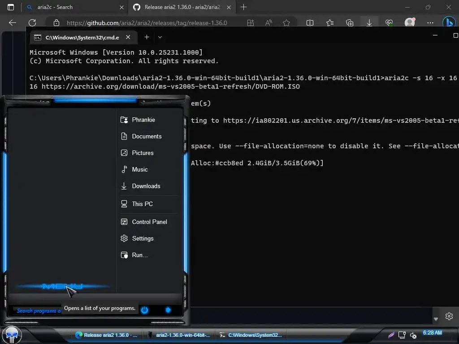Add this page to favorites star
Viewport: 459px width, 344px height.
[x=286, y=23]
